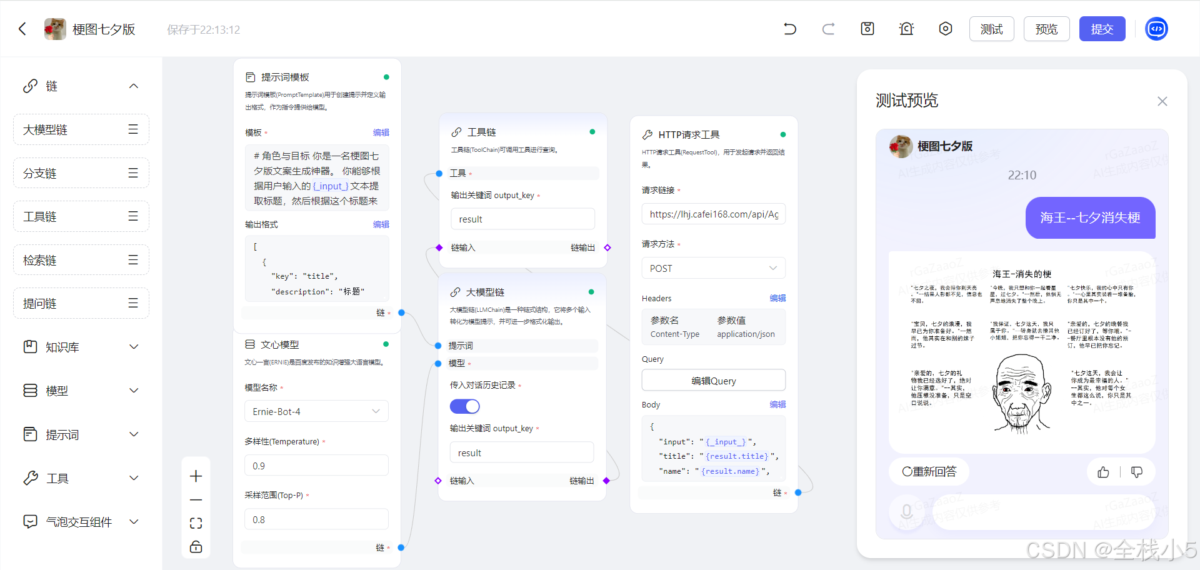Viewport: 1200px width, 570px height.
Task: Expand the 气泡交互组件 section
Action: point(134,522)
